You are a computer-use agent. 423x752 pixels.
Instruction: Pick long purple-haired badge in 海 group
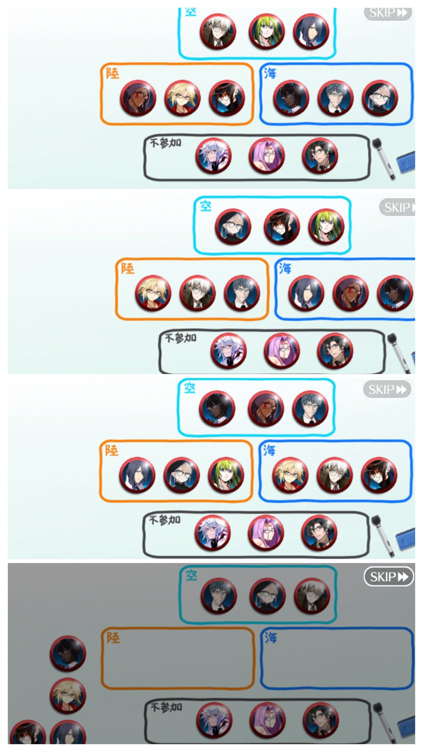tap(306, 293)
